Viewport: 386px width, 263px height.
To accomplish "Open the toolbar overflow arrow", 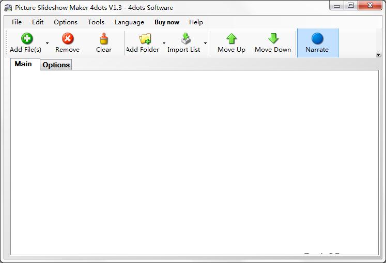I will click(x=378, y=54).
